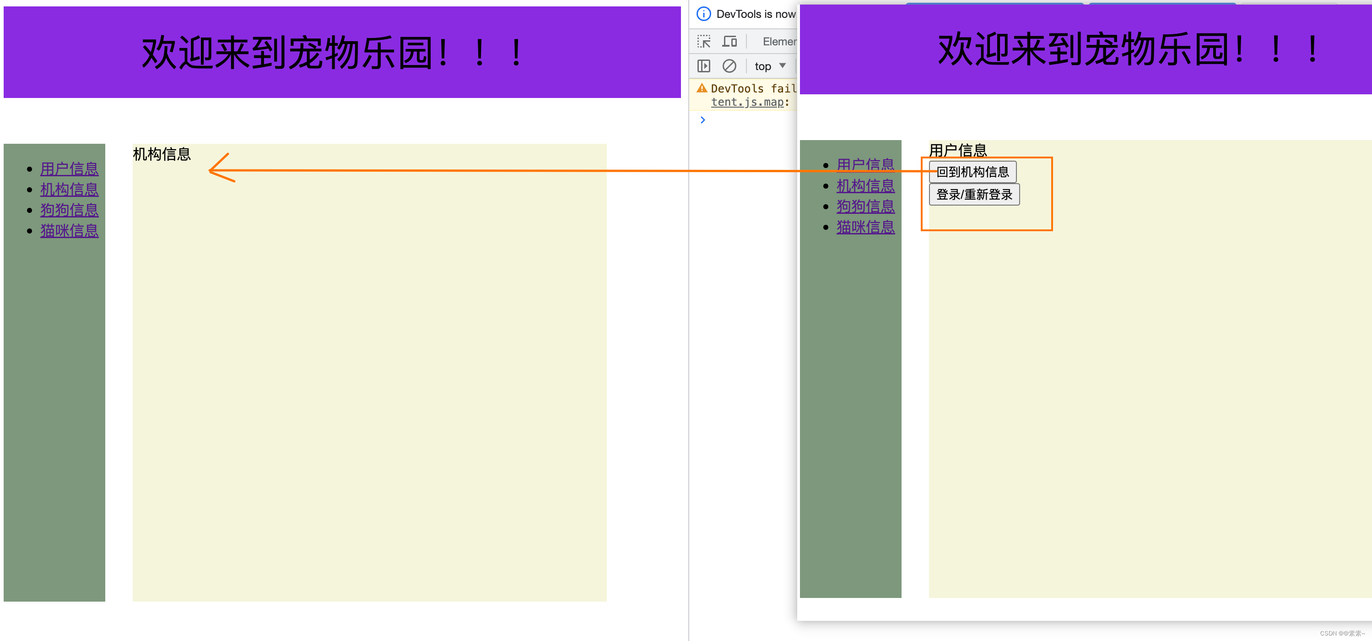Click the blue console prompt chevron
1372x641 pixels.
tap(702, 120)
